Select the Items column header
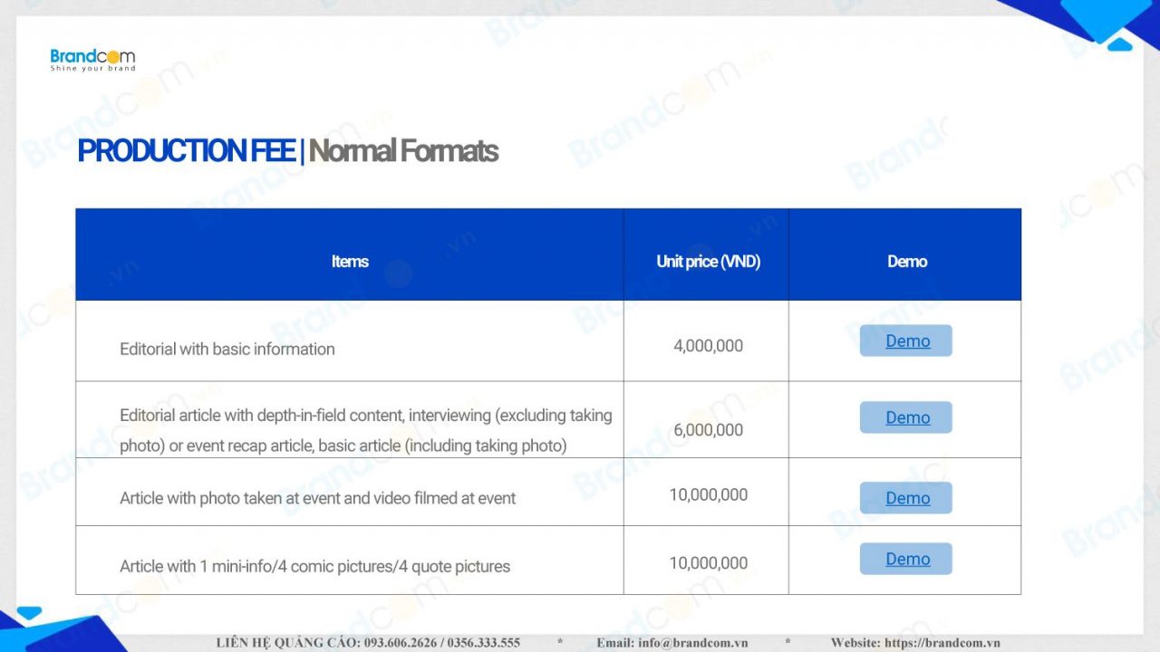 pyautogui.click(x=350, y=262)
